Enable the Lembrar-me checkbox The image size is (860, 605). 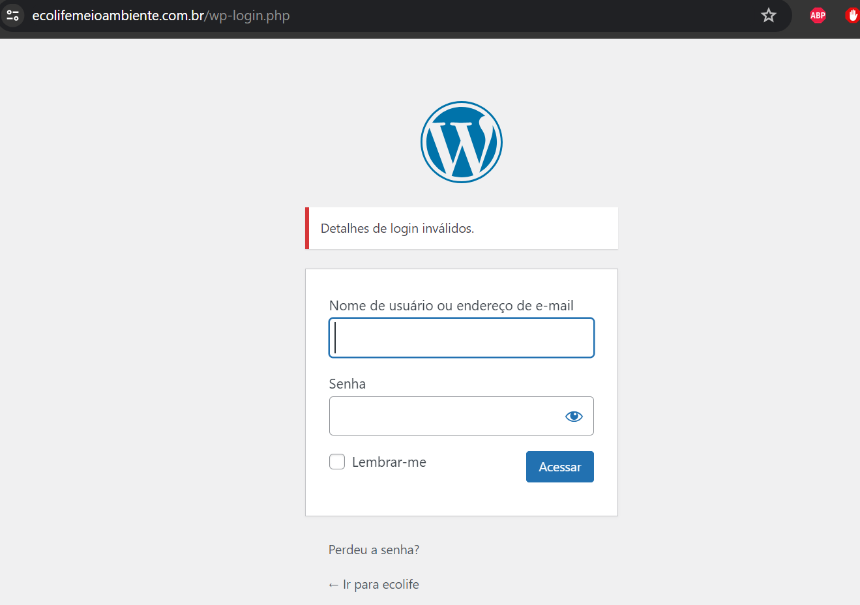pos(337,462)
